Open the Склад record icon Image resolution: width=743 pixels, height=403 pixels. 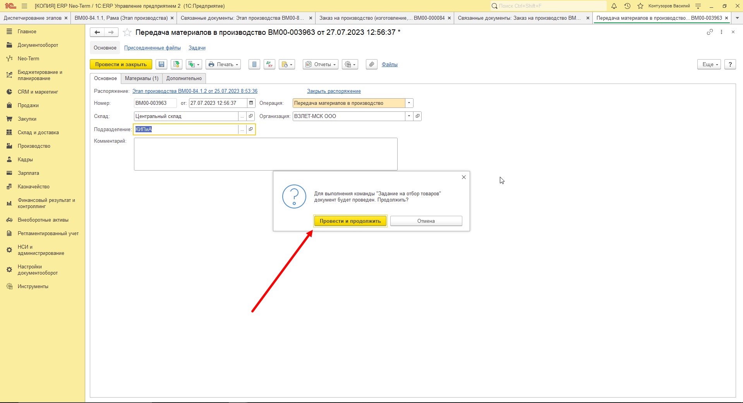pyautogui.click(x=251, y=116)
